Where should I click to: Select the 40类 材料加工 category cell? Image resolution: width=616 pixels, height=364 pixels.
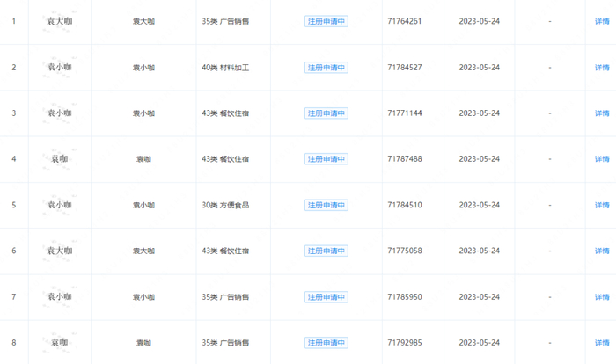pyautogui.click(x=225, y=67)
